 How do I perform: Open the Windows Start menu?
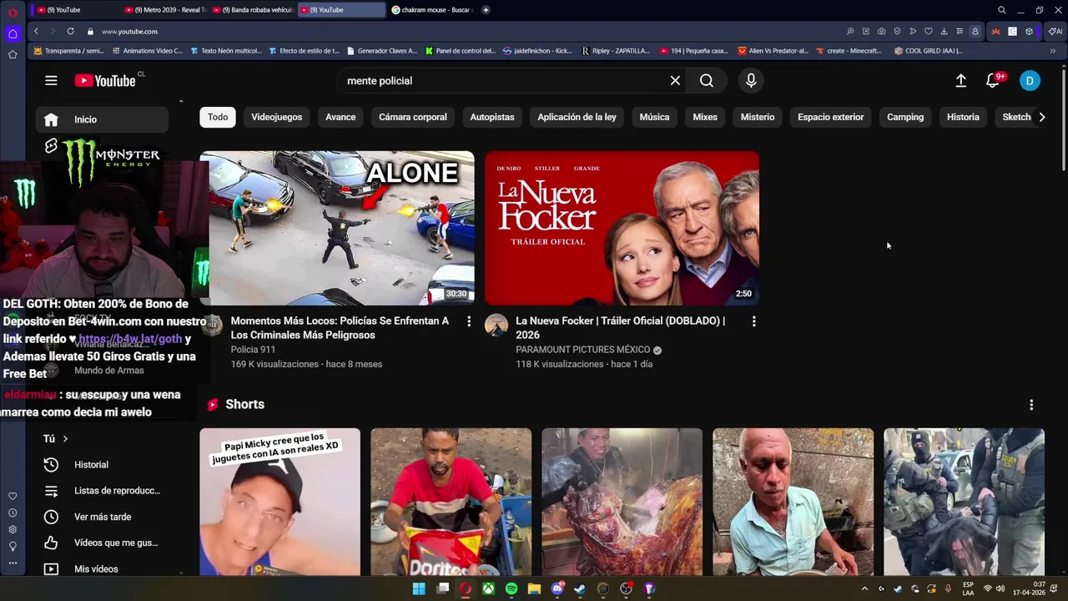(x=419, y=588)
